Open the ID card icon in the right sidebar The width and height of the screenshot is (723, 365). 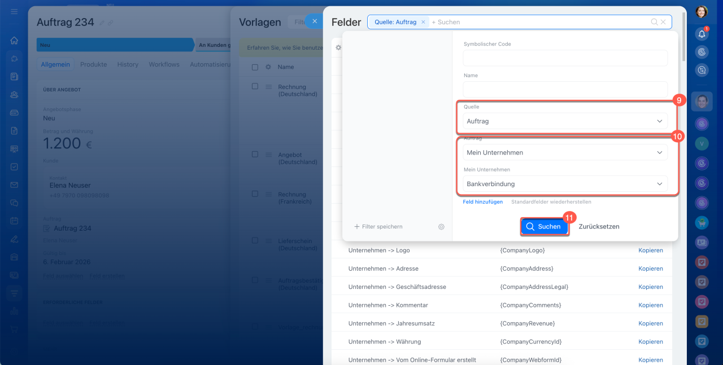pos(702,242)
